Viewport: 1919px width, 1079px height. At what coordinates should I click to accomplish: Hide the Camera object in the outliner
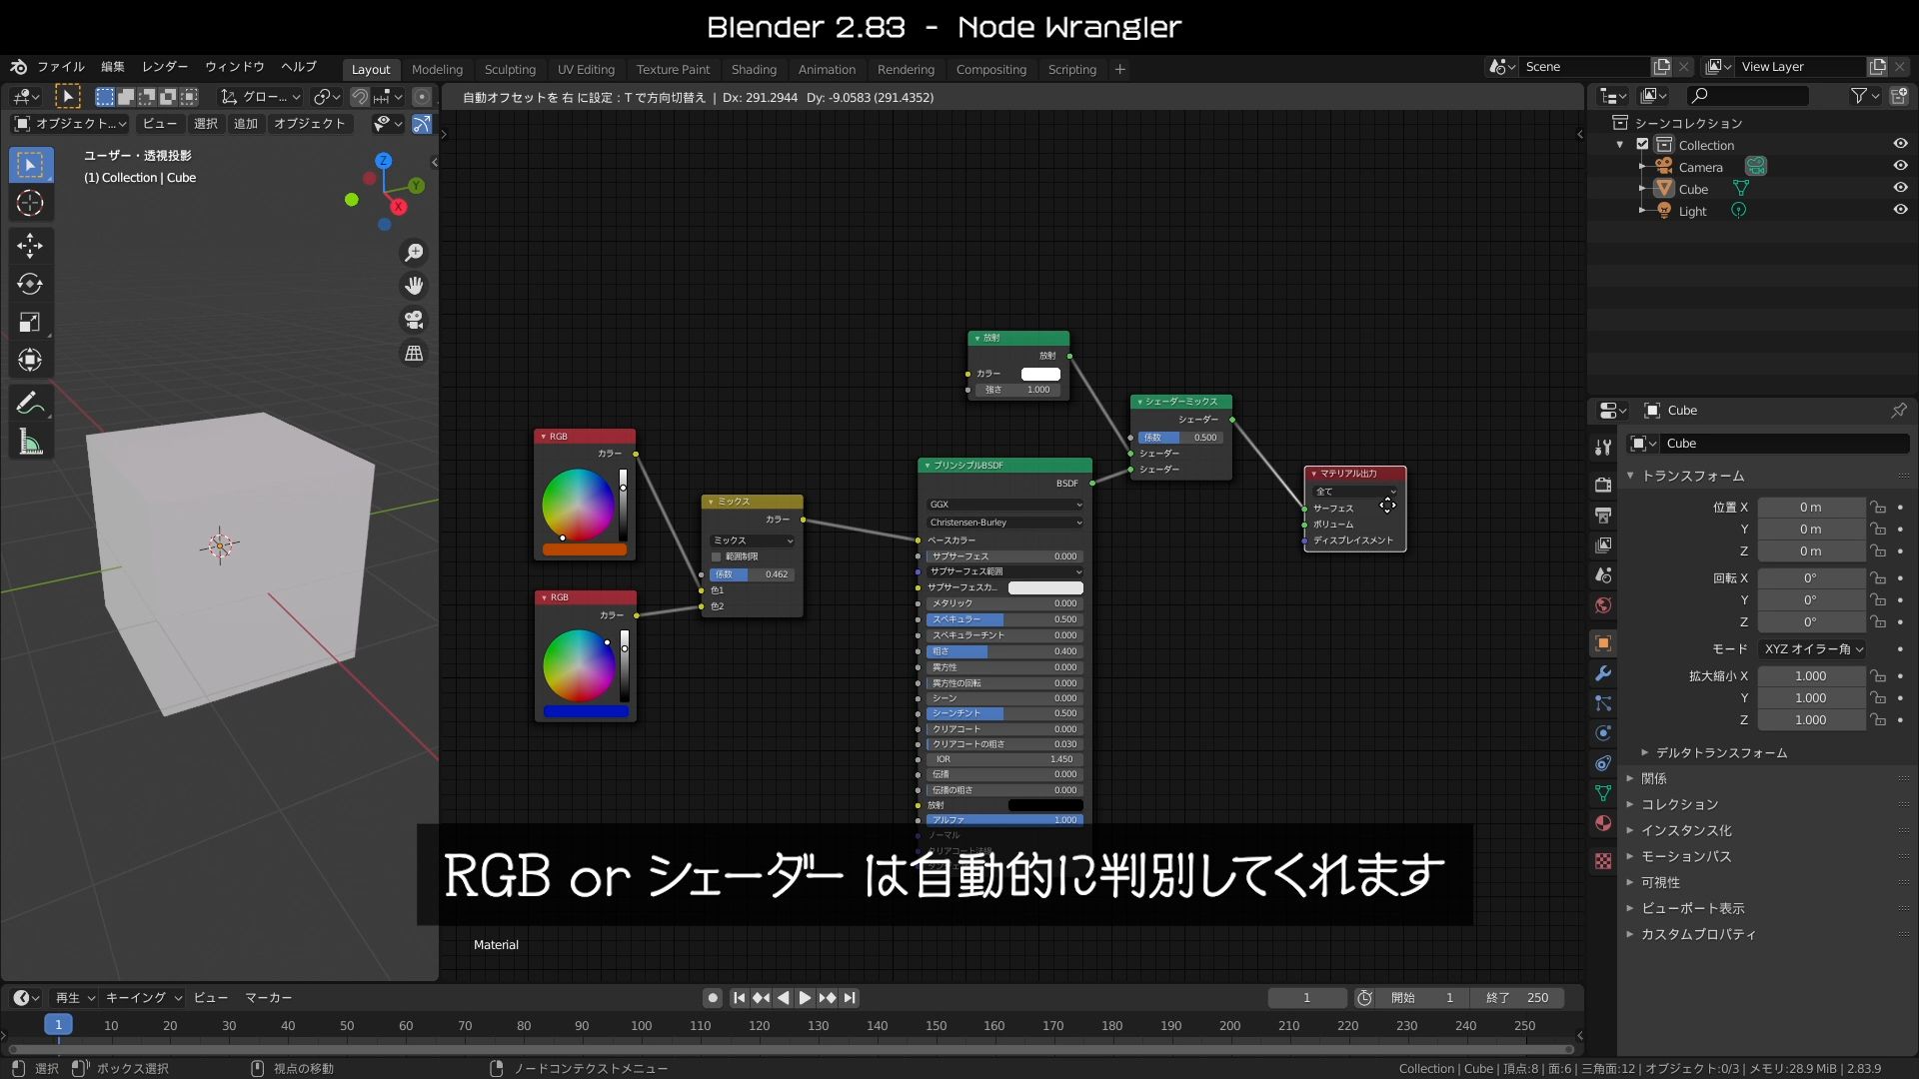click(x=1900, y=165)
